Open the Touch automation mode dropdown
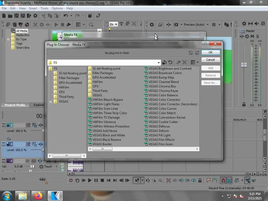This screenshot has height=201, width=268. 57,166
